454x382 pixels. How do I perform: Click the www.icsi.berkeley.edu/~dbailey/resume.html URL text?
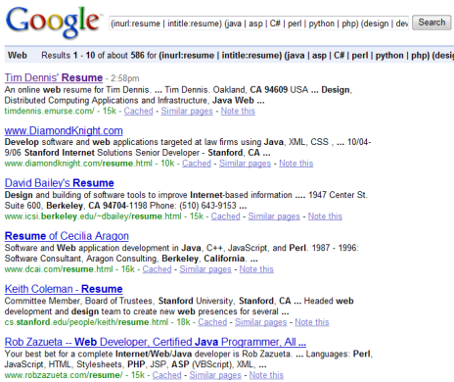[93, 216]
